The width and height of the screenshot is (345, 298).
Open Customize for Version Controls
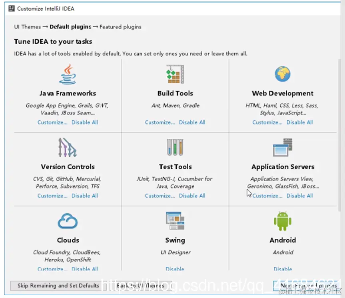pyautogui.click(x=52, y=196)
